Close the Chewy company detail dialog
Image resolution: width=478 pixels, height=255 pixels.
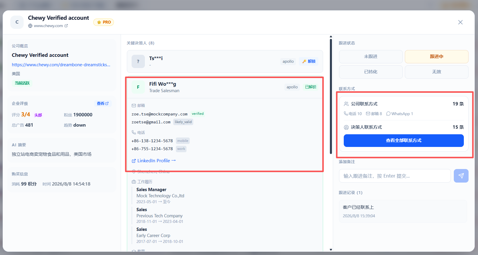460,22
